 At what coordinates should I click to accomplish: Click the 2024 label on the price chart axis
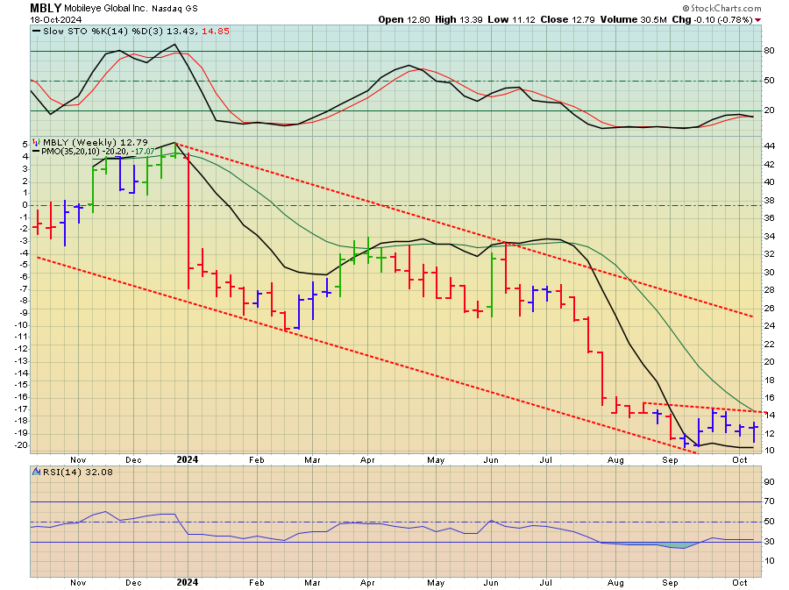[x=188, y=458]
